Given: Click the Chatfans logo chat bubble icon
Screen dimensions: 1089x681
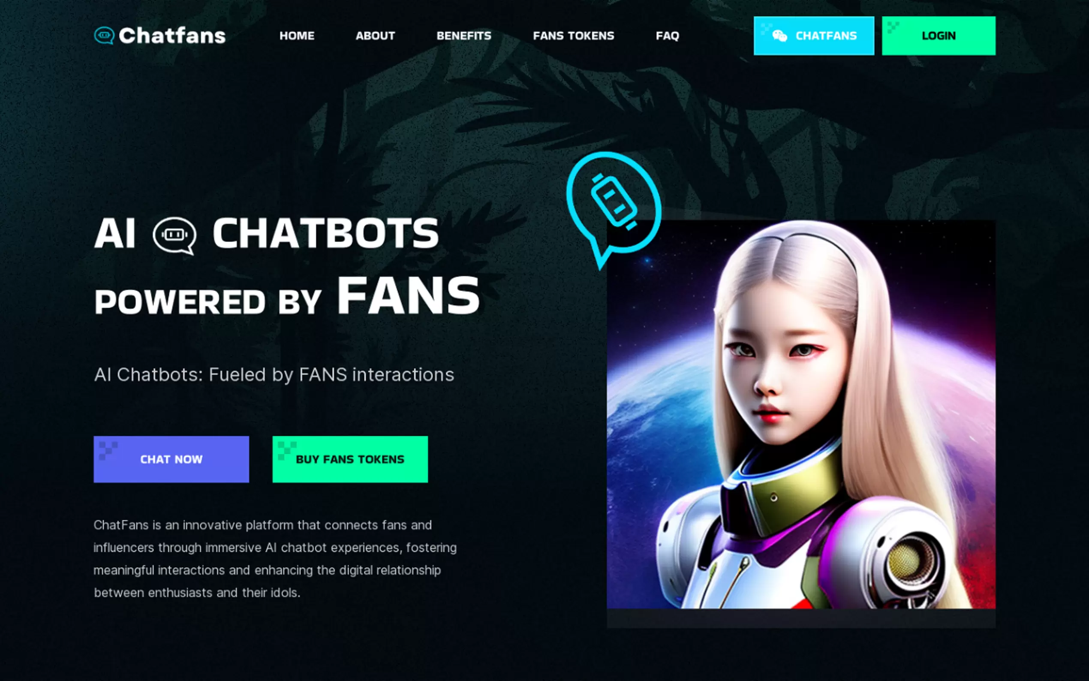Looking at the screenshot, I should (x=104, y=36).
